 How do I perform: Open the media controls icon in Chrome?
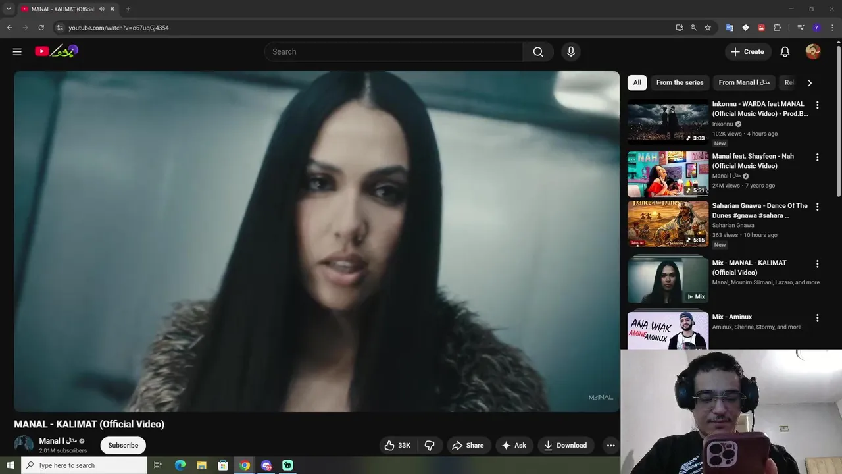[801, 28]
